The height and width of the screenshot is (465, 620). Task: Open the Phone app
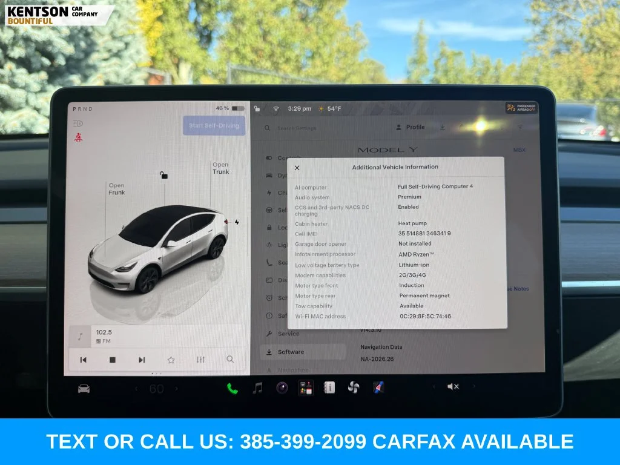232,389
